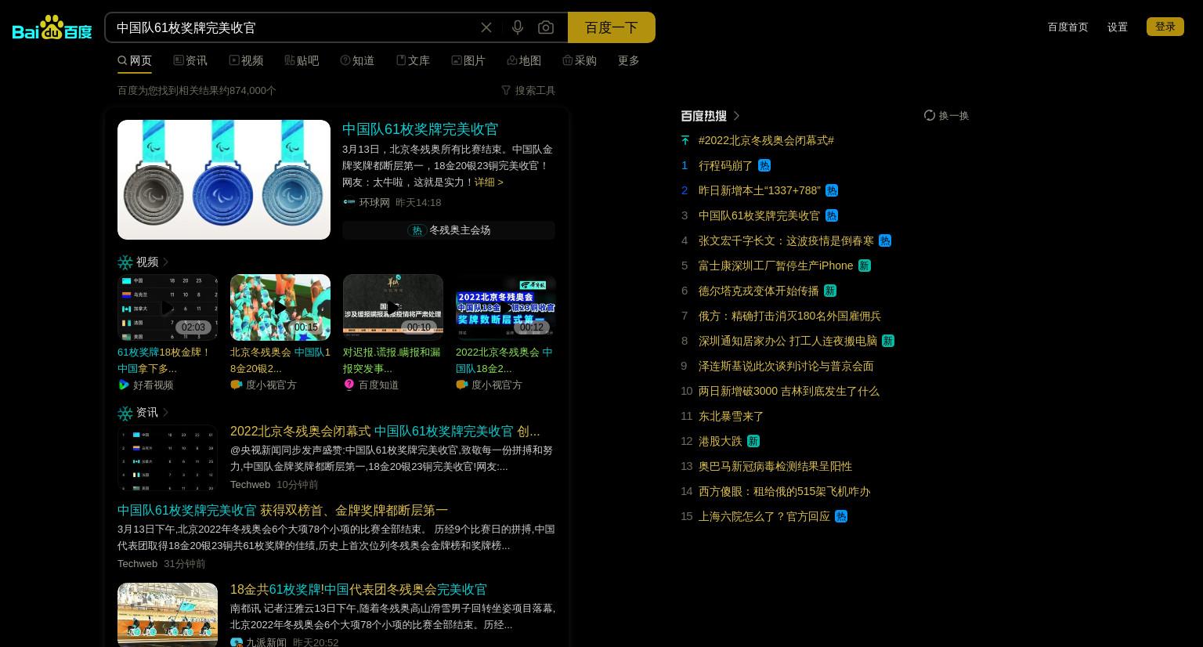Click the snowflake icon beside 视频 section

(125, 262)
